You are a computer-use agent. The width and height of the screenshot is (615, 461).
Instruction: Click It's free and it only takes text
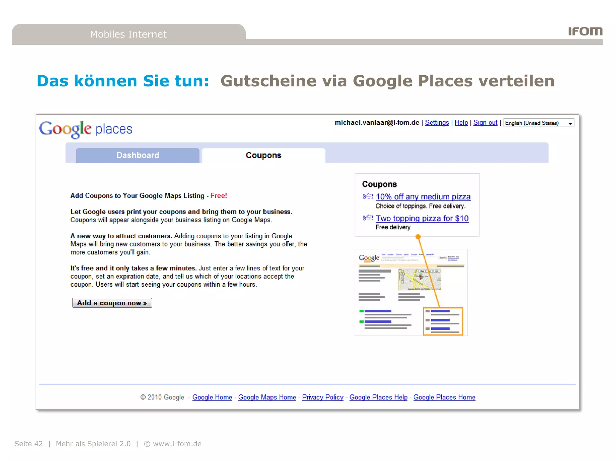(x=134, y=268)
